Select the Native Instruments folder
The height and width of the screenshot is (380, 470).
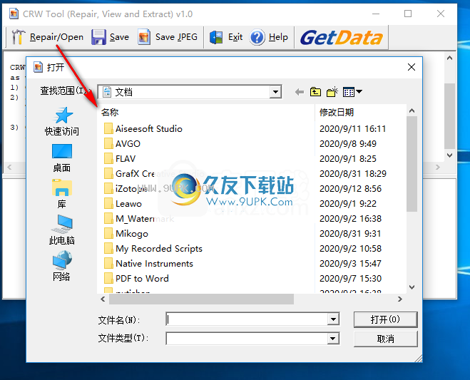[148, 264]
